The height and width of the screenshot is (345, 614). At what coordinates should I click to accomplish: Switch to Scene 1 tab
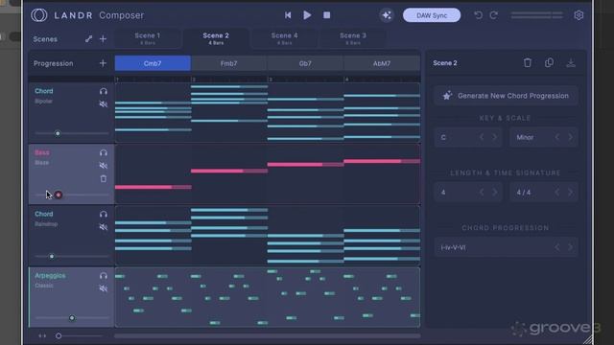(x=148, y=38)
